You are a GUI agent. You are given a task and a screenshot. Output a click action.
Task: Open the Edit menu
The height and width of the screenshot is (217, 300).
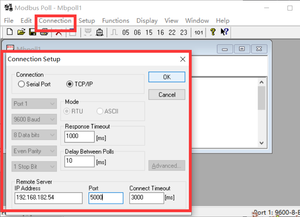tap(26, 21)
